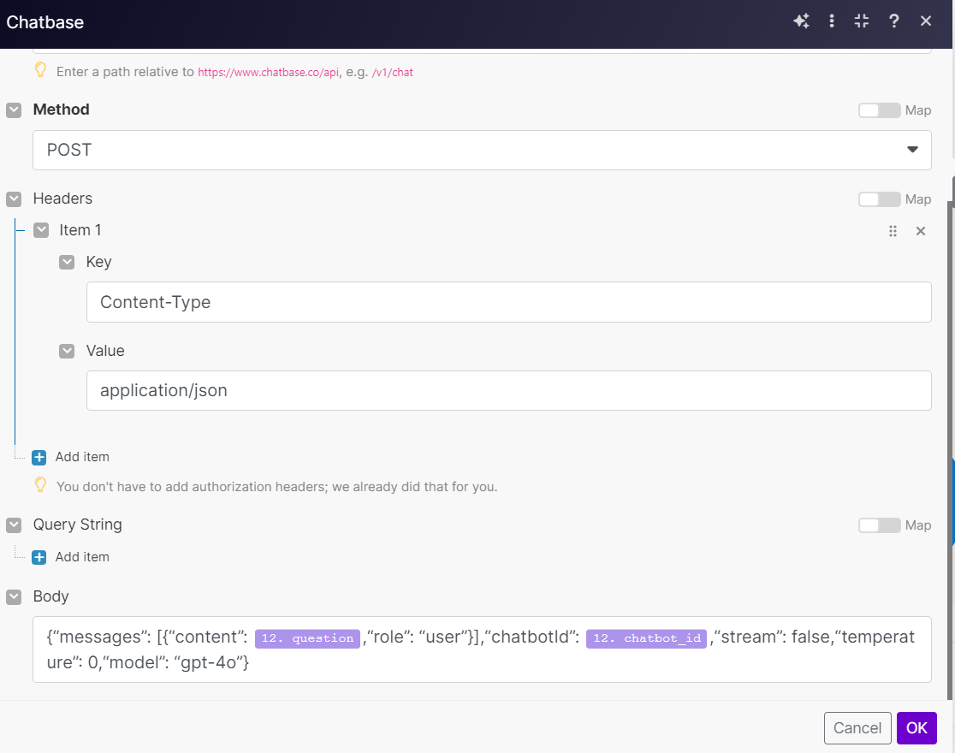Collapse the Item 1 chevron
The height and width of the screenshot is (753, 955).
coord(41,230)
